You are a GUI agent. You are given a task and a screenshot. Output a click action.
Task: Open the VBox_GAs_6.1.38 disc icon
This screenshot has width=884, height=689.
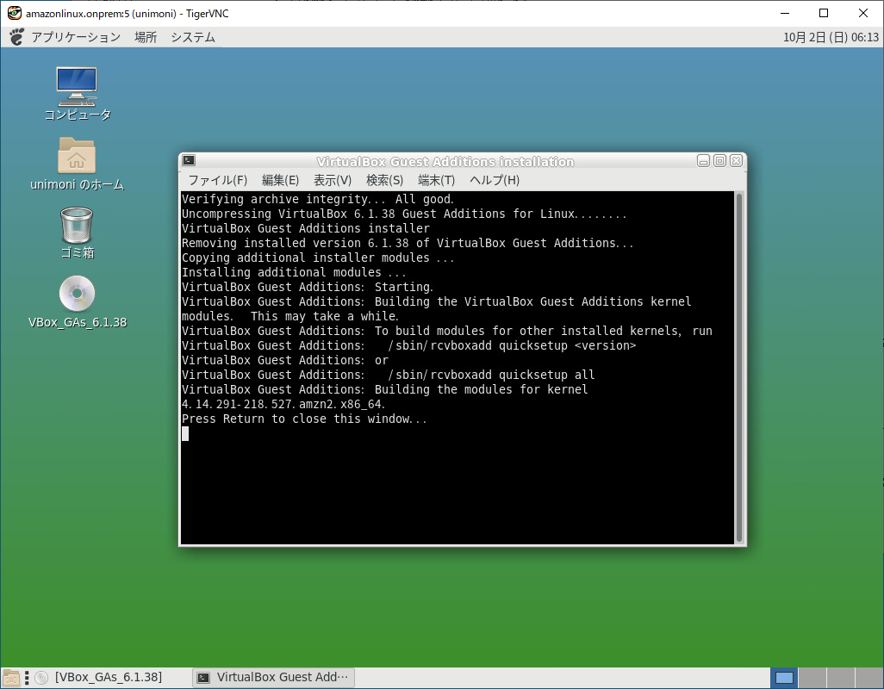(x=76, y=293)
